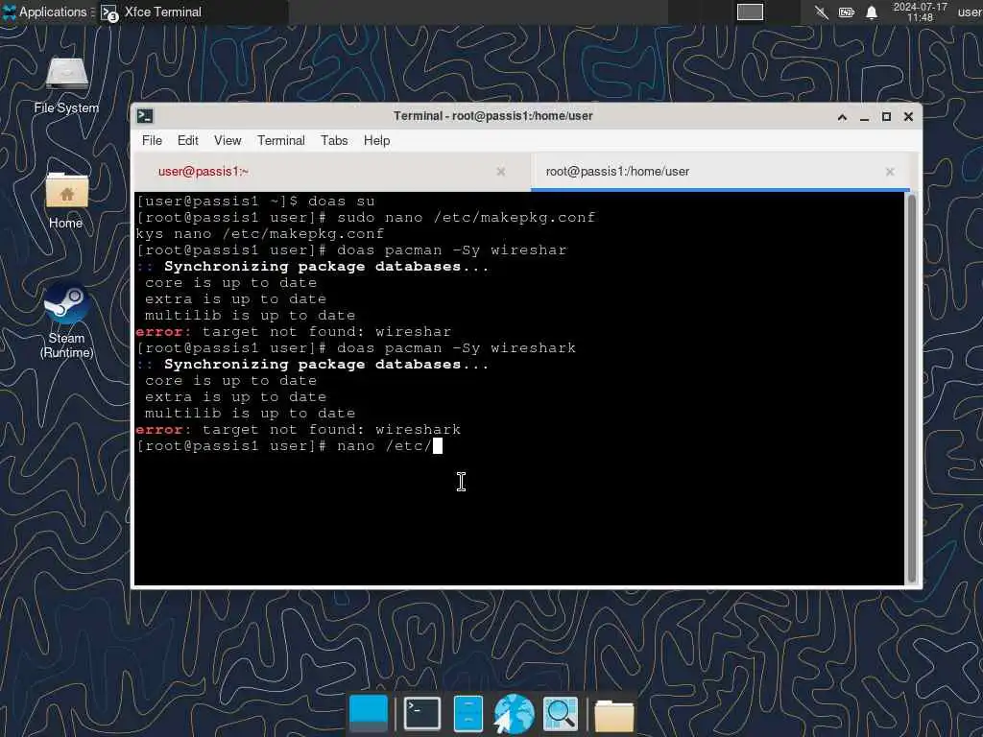Open the file manager cabinet dock icon
Image resolution: width=983 pixels, height=737 pixels.
tap(468, 713)
